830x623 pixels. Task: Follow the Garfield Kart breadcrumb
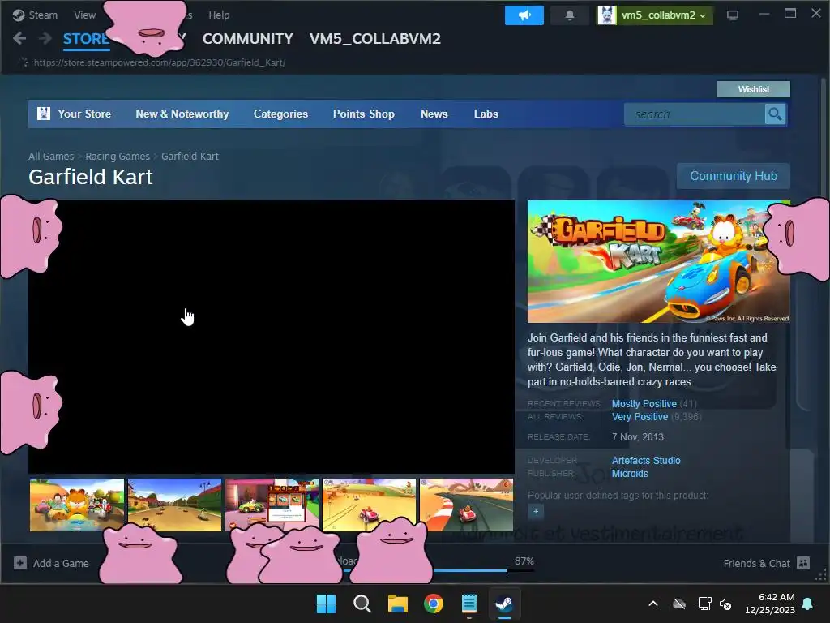point(190,157)
